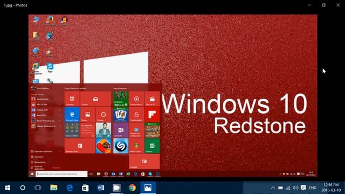Open the Wi-Fi network flyout
The height and width of the screenshot is (194, 345).
[x=288, y=188]
